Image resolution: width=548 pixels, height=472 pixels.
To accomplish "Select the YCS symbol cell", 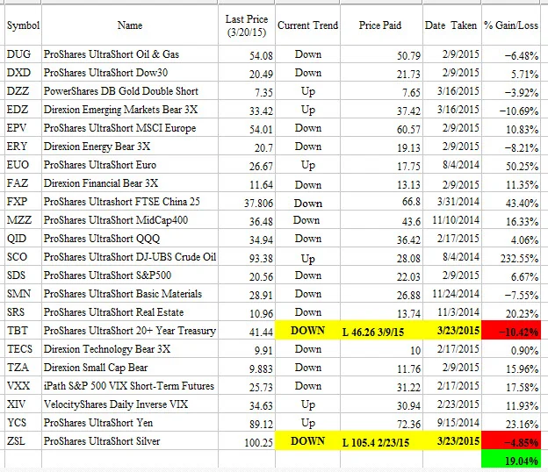I will (23, 423).
